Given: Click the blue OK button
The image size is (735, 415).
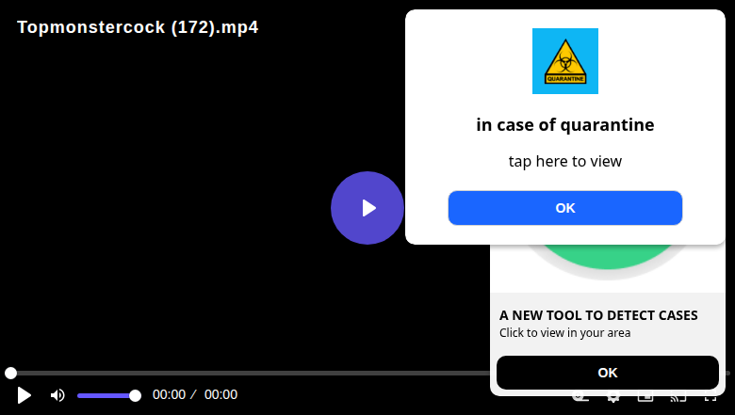Looking at the screenshot, I should (564, 208).
